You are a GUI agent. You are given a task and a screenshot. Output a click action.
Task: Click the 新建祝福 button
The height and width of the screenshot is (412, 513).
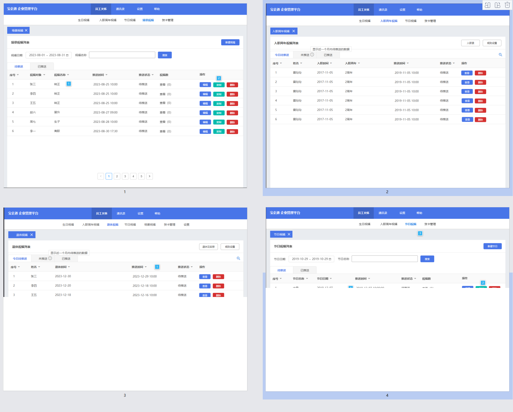click(230, 43)
